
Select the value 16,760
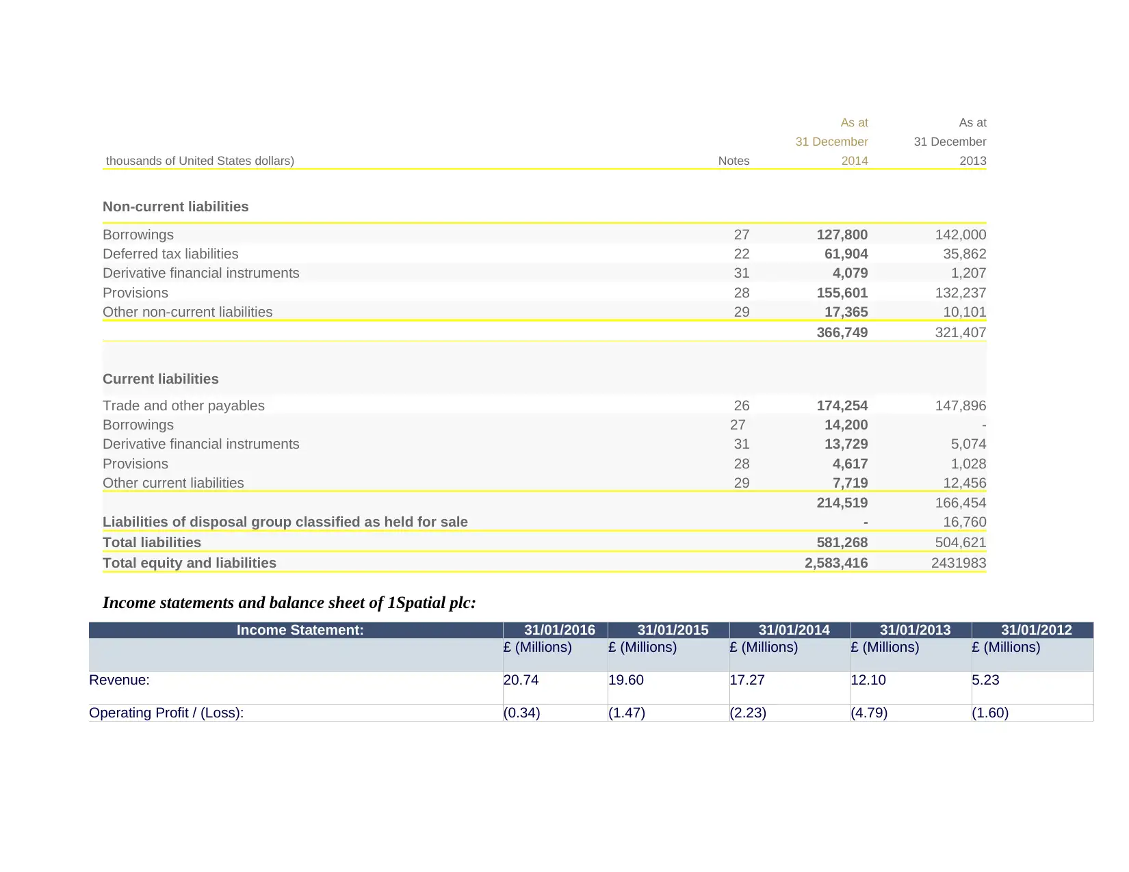(x=965, y=522)
